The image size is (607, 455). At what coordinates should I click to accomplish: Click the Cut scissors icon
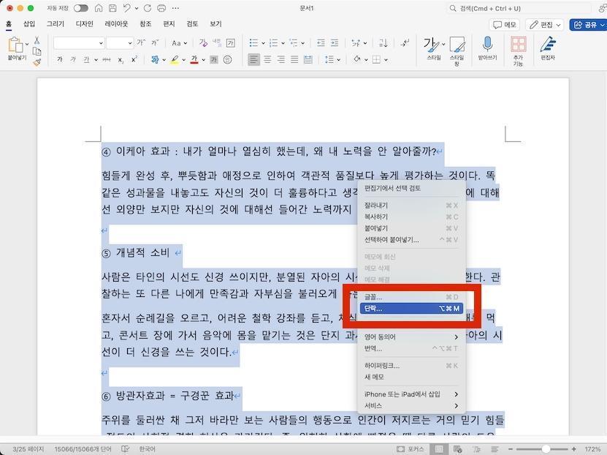(x=37, y=40)
